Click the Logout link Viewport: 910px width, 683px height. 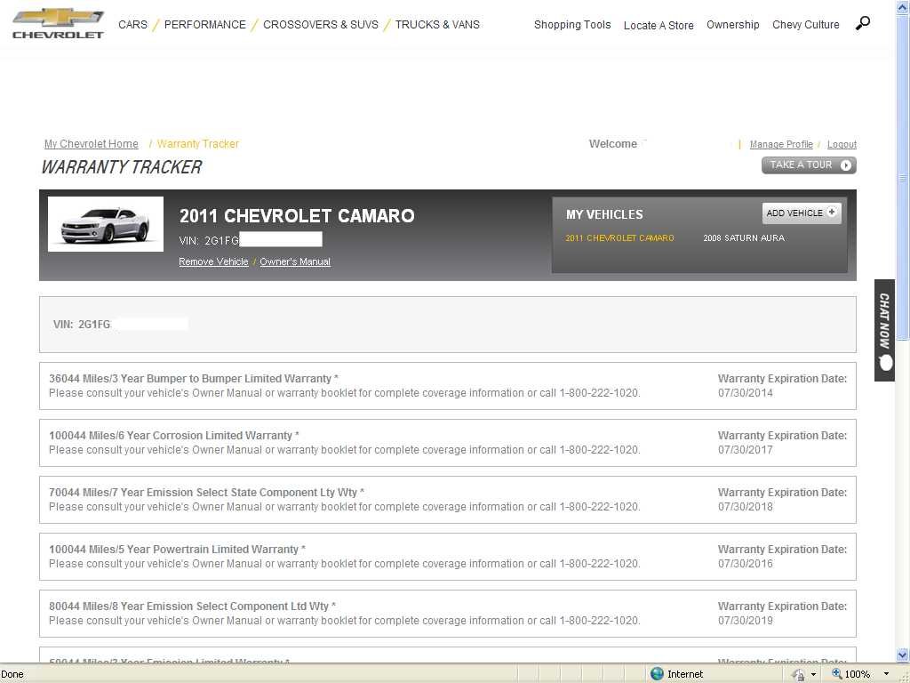842,144
